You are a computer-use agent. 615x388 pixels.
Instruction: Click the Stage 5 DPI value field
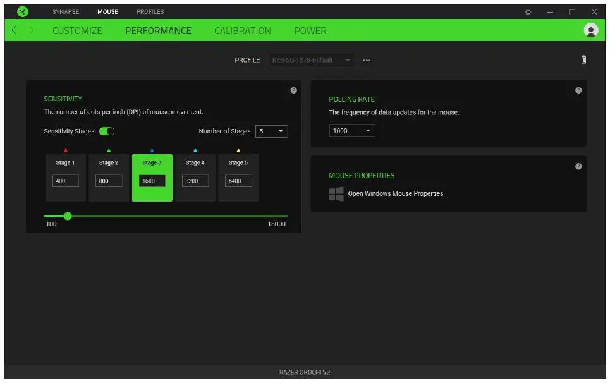(238, 181)
